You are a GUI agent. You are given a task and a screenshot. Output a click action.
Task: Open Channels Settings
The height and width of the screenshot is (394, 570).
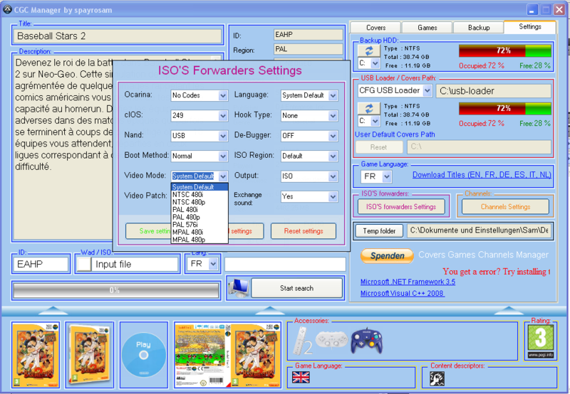[505, 207]
